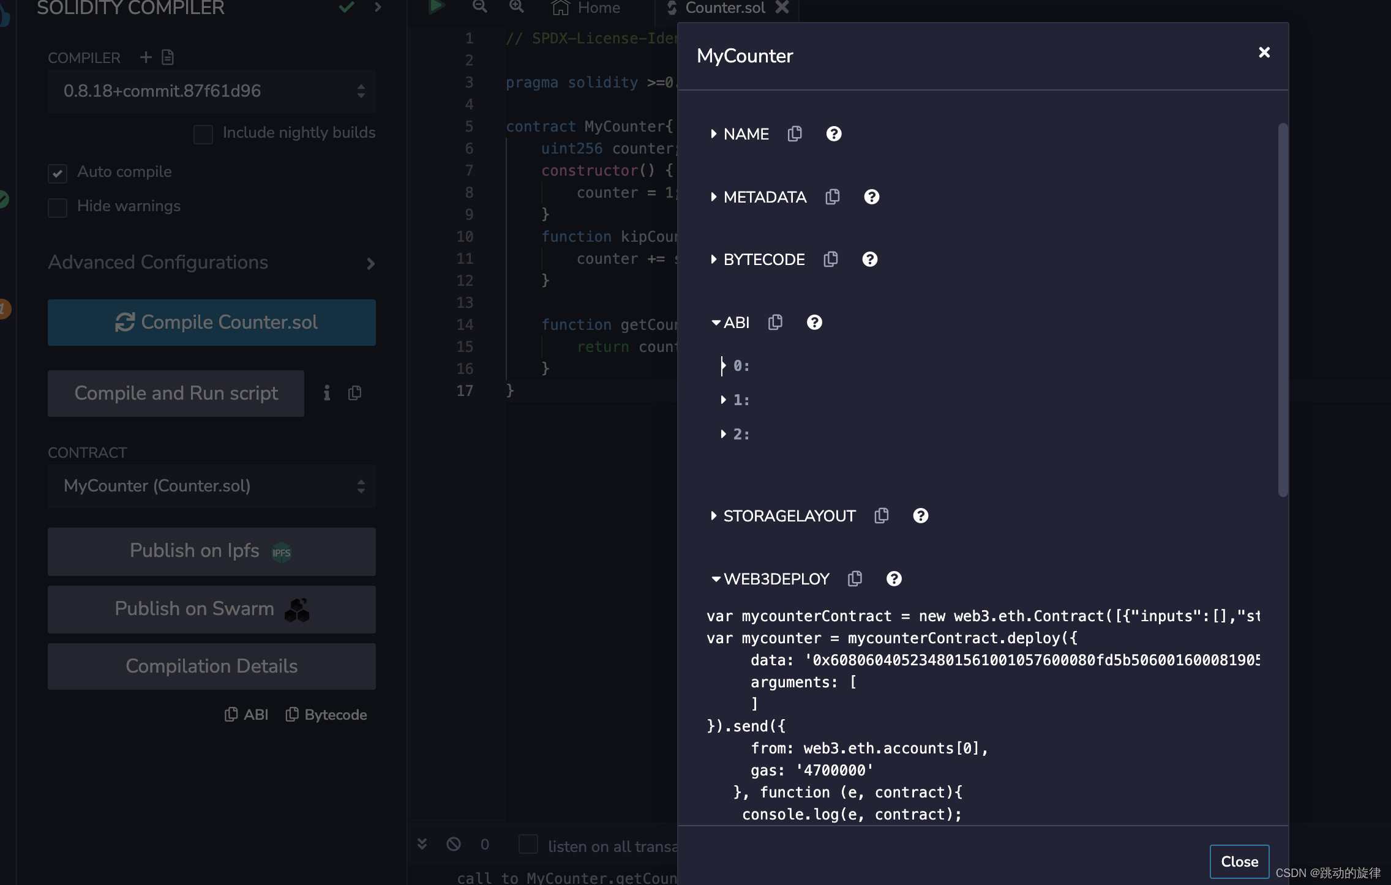The width and height of the screenshot is (1391, 885).
Task: Copy ABI icon in MyCounter dialog
Action: (x=775, y=323)
